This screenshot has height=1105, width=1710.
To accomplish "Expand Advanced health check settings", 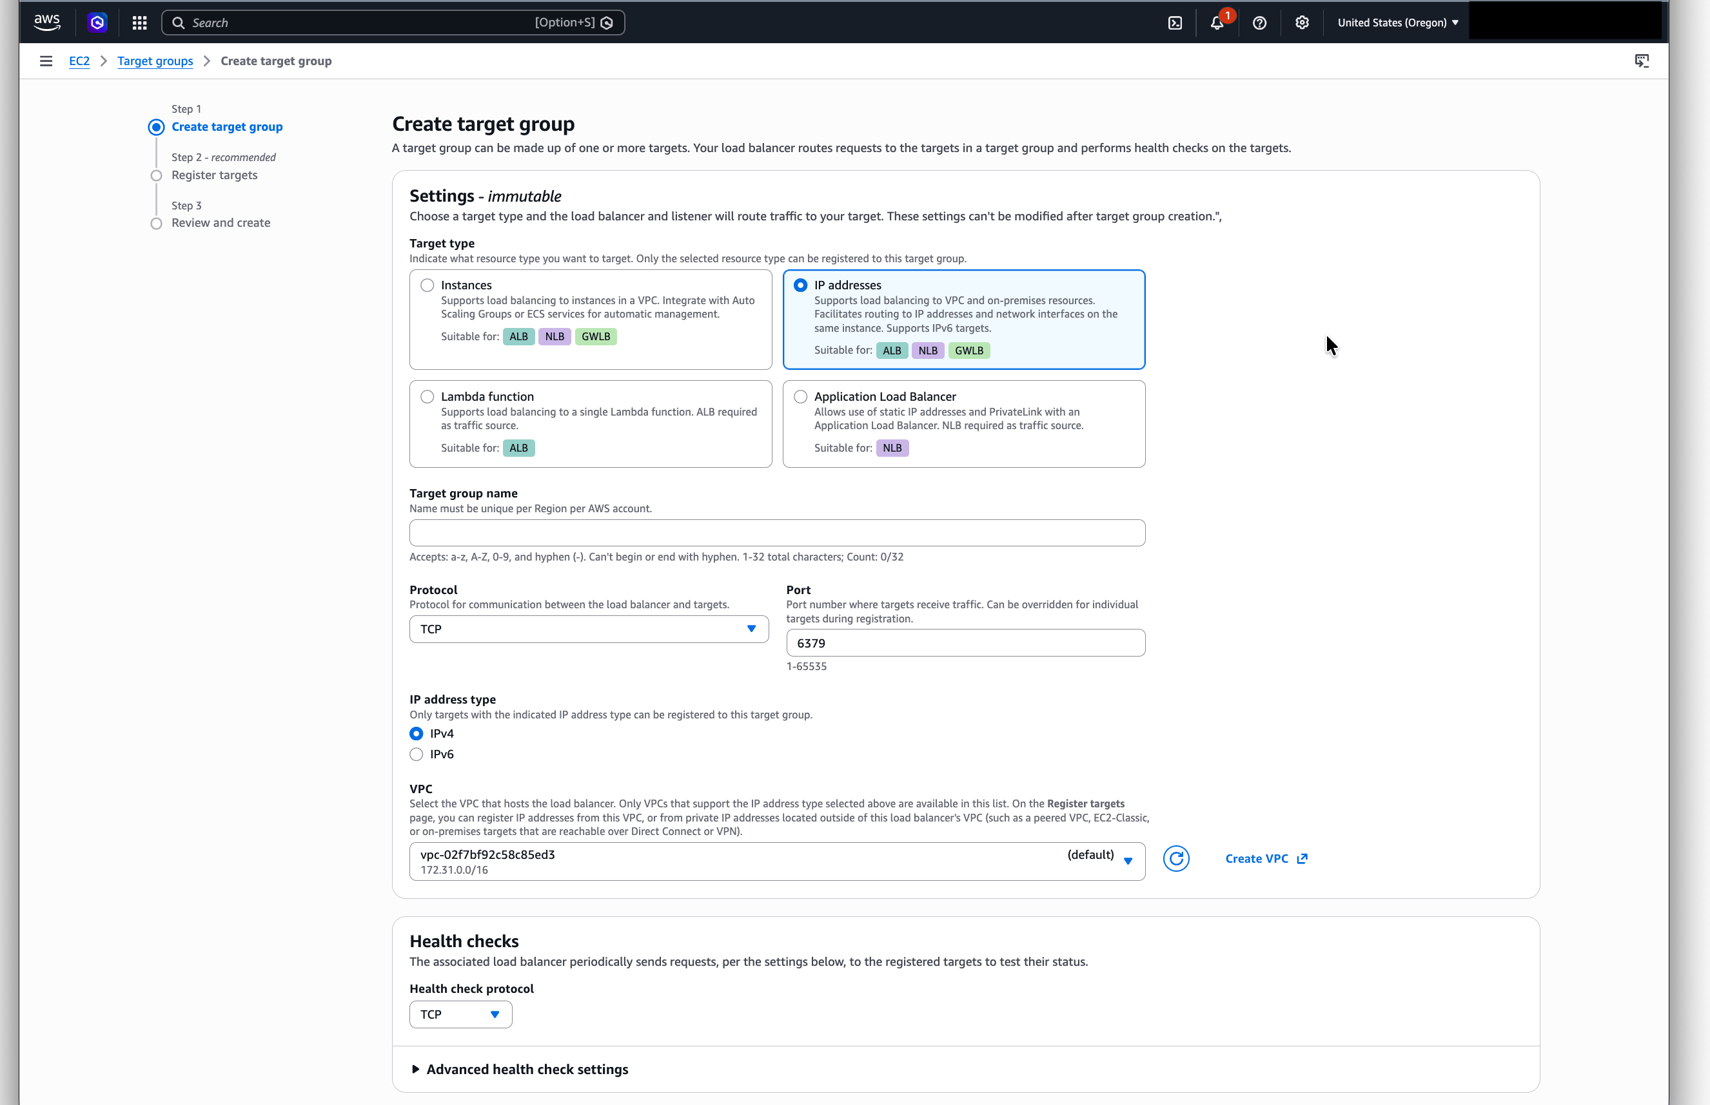I will 520,1069.
